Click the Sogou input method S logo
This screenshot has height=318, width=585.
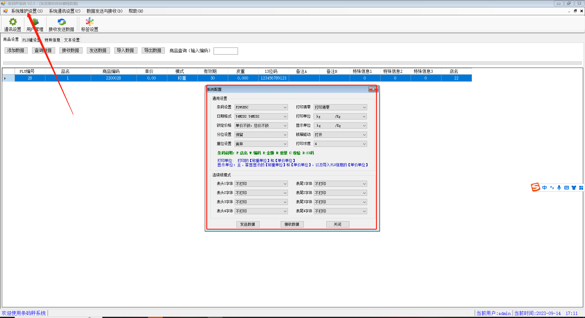coord(535,187)
